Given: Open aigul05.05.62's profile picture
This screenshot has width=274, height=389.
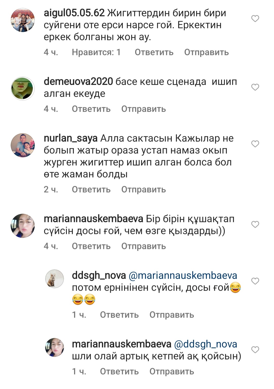Looking at the screenshot, I should coord(23,20).
